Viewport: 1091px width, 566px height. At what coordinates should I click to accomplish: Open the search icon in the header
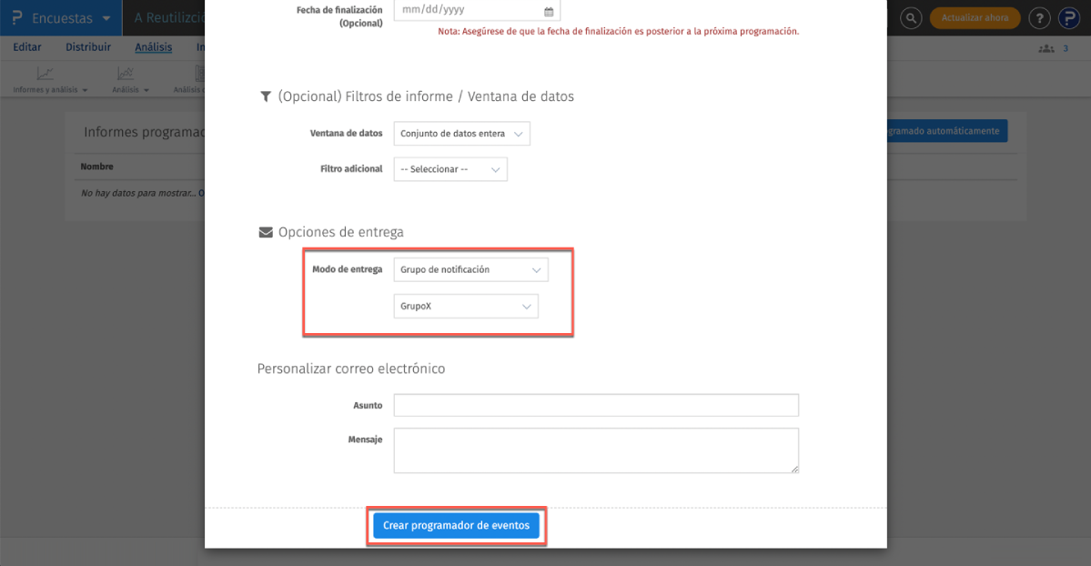910,17
